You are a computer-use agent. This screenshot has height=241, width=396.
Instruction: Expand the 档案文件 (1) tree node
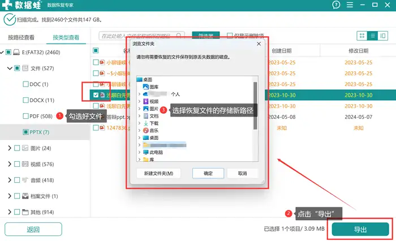(10, 196)
